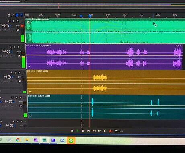185x153 pixels.
Task: Move playhead to previous marker
Action: click(x=88, y=131)
